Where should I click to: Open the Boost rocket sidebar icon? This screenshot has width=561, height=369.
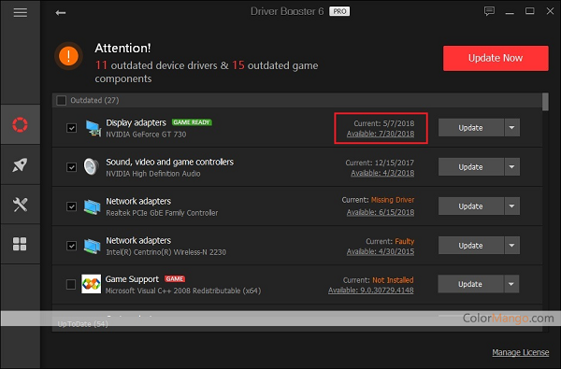20,164
